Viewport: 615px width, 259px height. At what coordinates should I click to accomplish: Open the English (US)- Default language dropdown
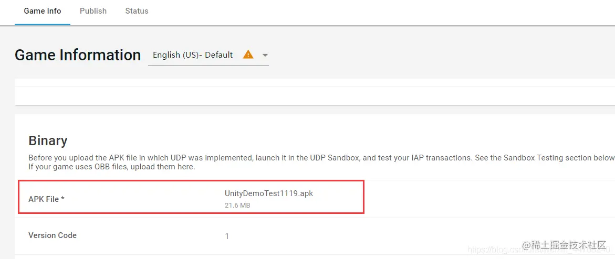pyautogui.click(x=209, y=55)
